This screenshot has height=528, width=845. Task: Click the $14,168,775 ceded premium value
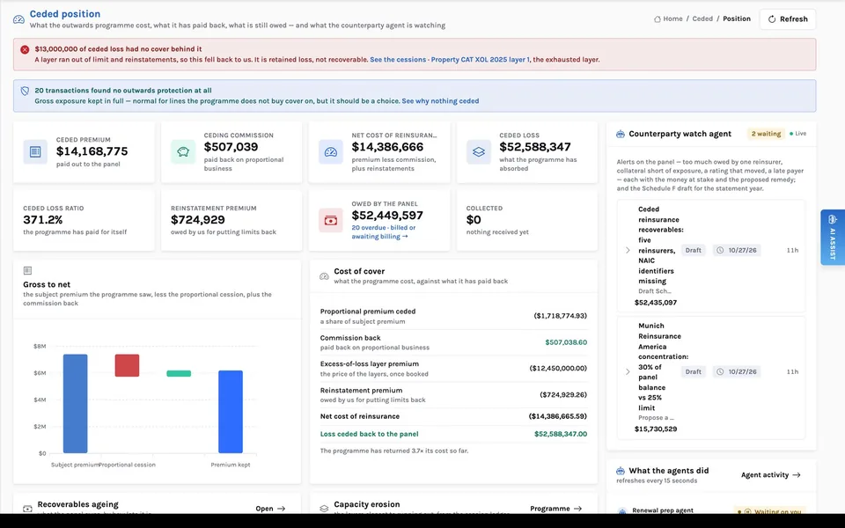[92, 151]
